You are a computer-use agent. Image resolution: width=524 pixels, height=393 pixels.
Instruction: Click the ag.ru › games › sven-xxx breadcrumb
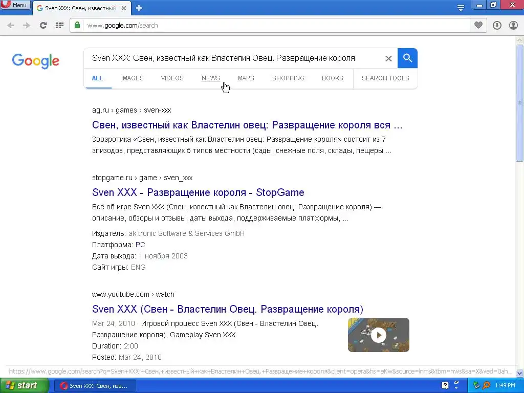pos(132,111)
